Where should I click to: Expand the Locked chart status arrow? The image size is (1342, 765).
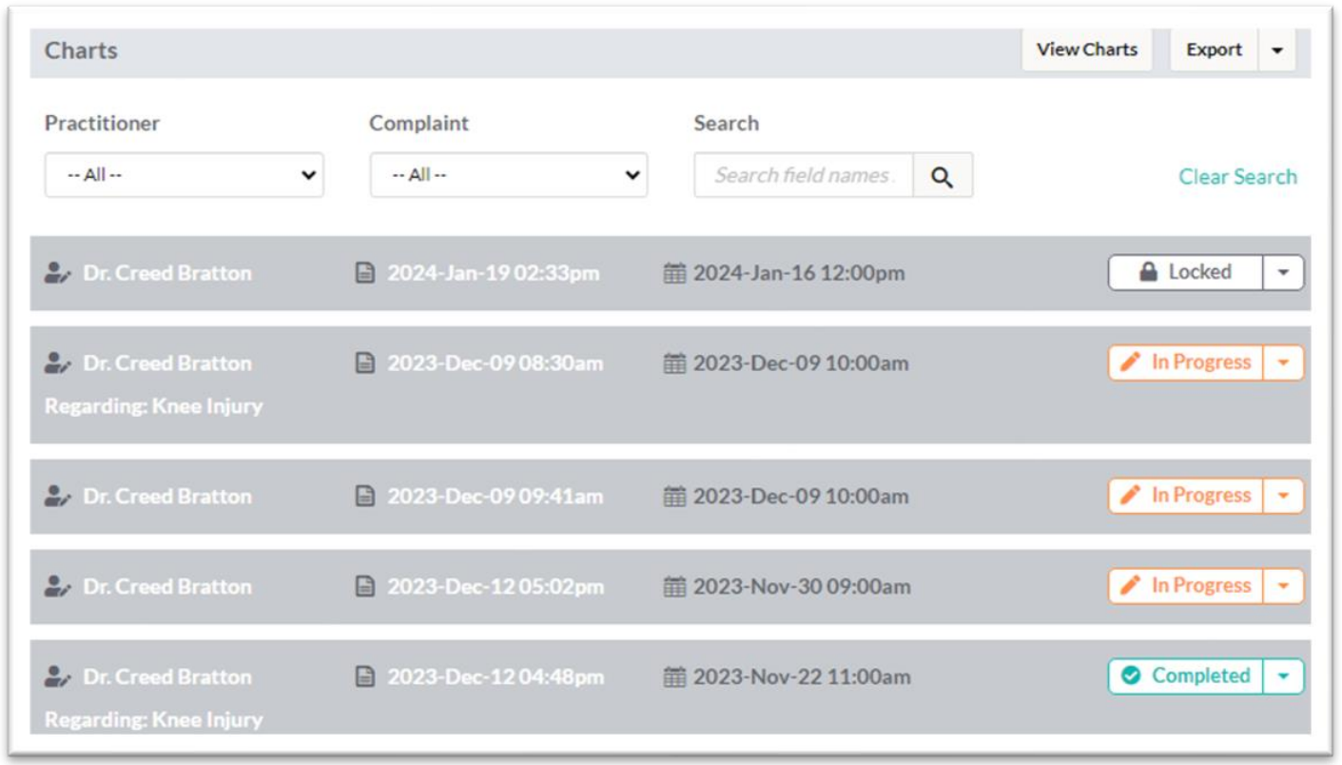pyautogui.click(x=1284, y=273)
